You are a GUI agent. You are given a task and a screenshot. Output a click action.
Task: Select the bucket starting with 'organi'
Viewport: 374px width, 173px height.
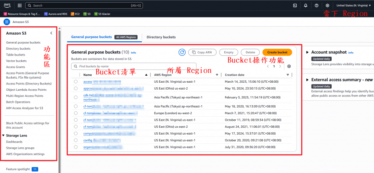[x=76, y=147]
